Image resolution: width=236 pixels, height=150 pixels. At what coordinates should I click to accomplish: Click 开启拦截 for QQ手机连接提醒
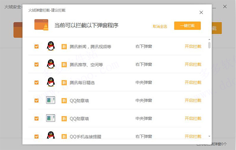[x=193, y=137]
